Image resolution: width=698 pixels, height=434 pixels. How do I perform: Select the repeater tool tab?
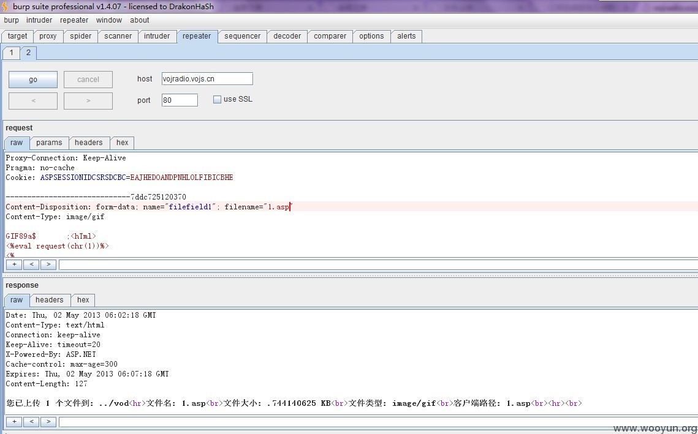pyautogui.click(x=197, y=37)
